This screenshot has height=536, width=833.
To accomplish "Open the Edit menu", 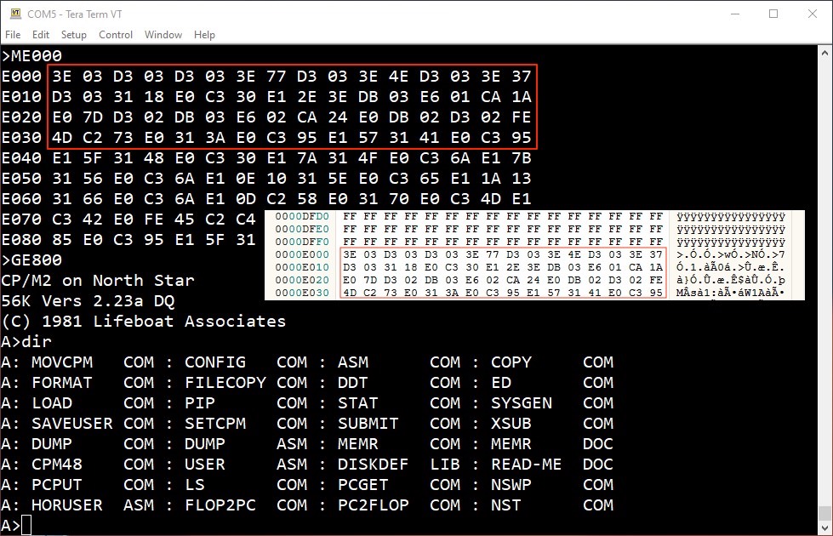I will [x=41, y=35].
